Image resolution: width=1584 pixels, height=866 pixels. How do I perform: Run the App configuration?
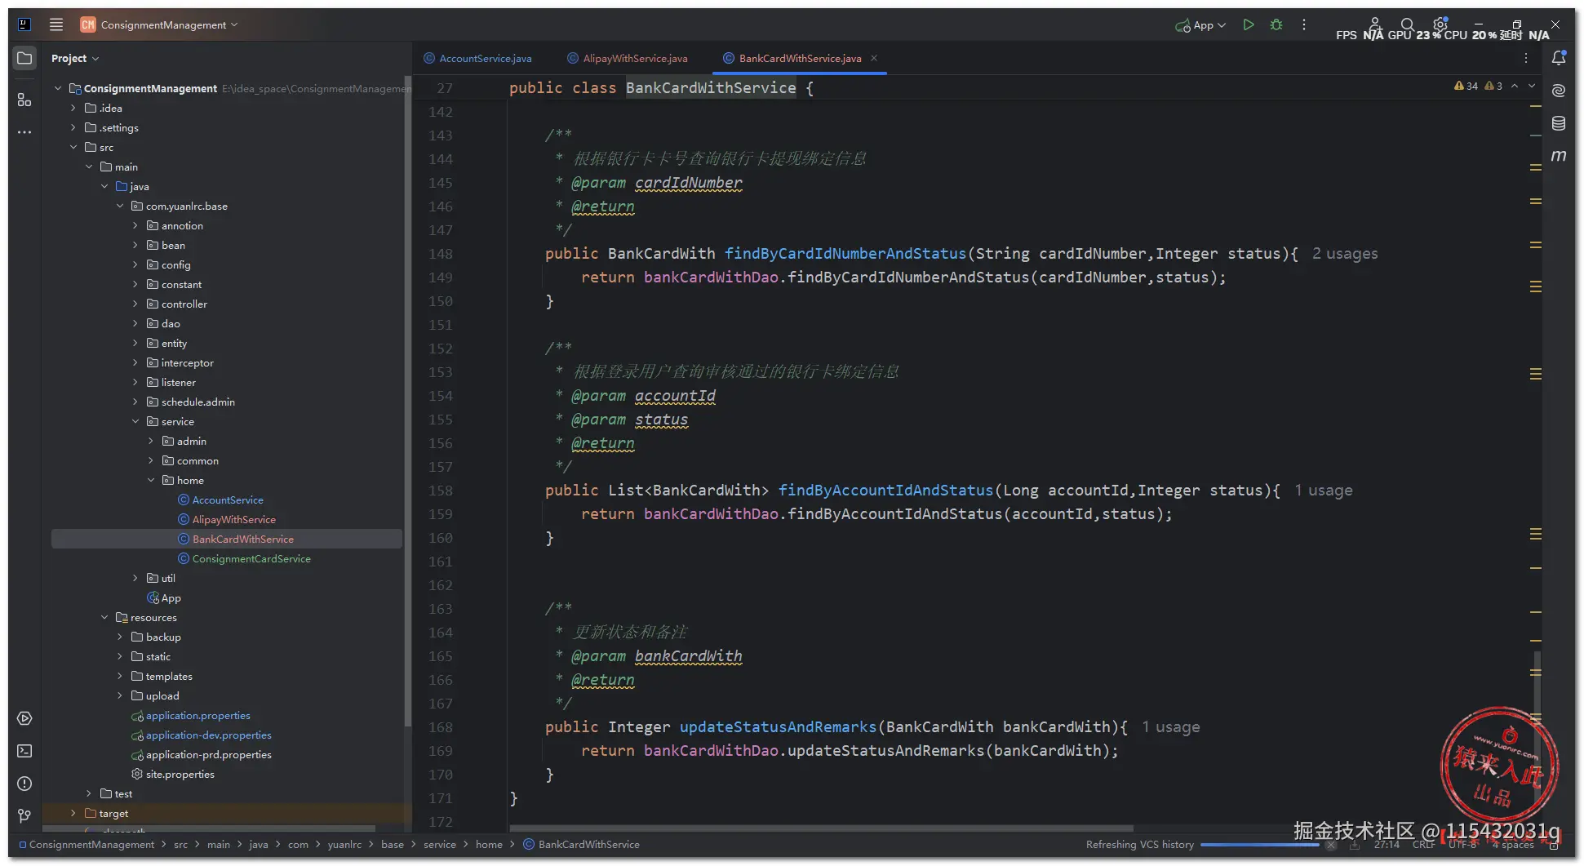(x=1248, y=25)
